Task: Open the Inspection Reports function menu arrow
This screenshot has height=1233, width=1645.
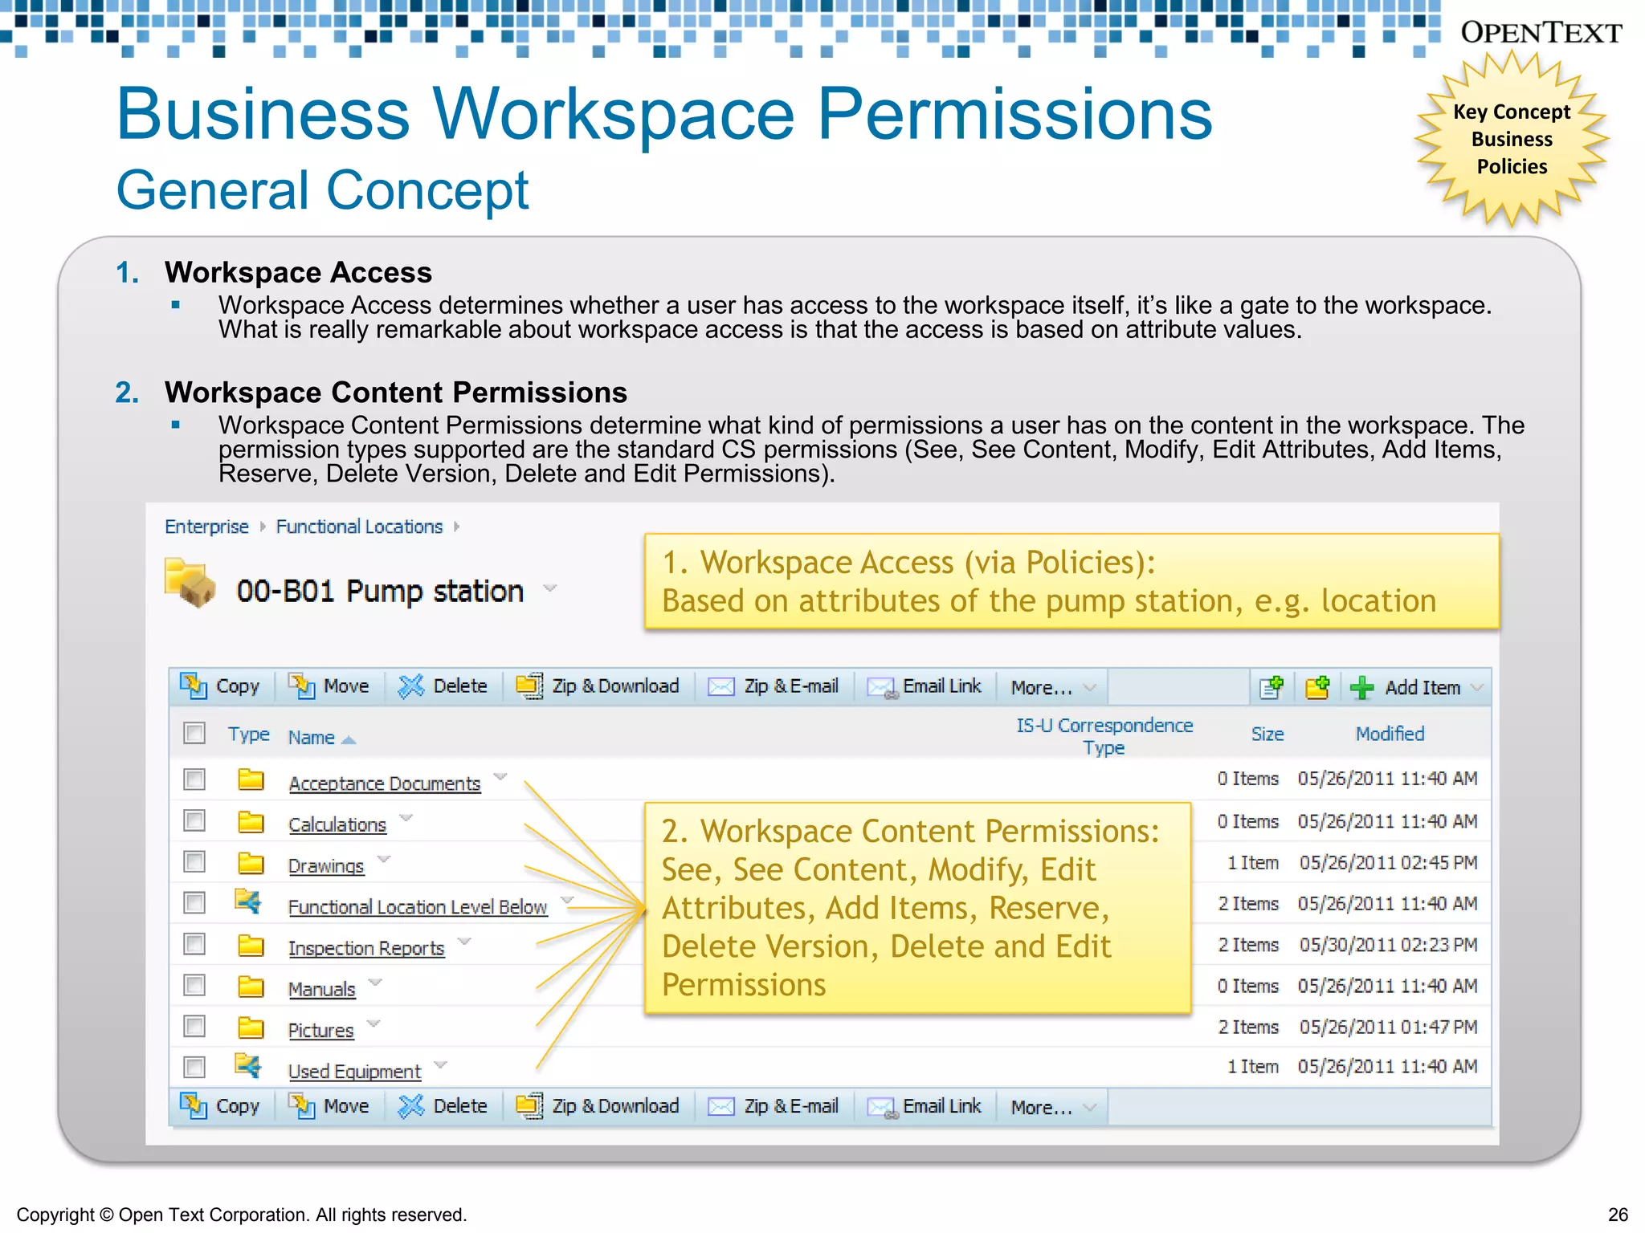Action: pos(464,941)
